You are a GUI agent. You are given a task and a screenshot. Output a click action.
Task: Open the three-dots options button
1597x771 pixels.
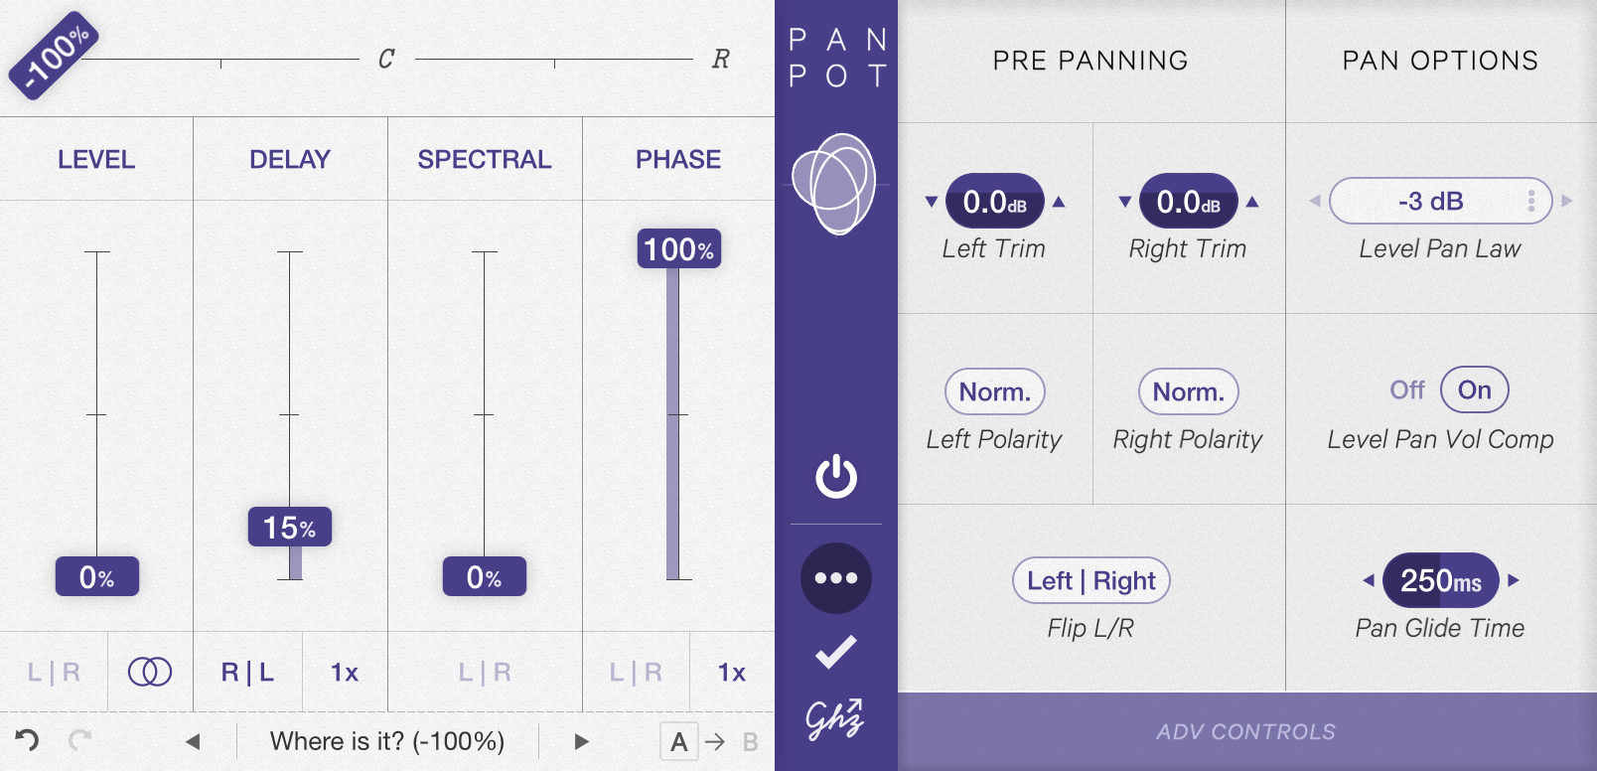[836, 578]
